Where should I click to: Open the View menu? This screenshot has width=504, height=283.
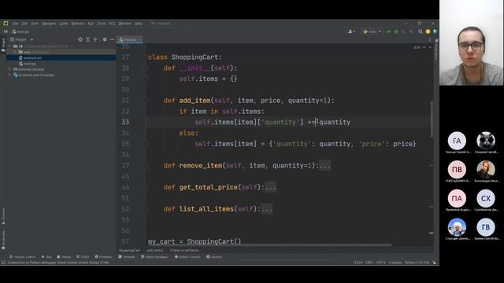coord(35,24)
